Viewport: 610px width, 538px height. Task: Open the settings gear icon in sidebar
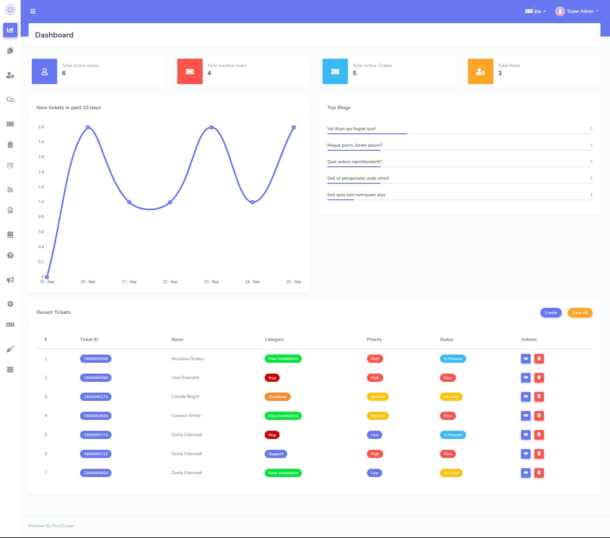coord(10,304)
